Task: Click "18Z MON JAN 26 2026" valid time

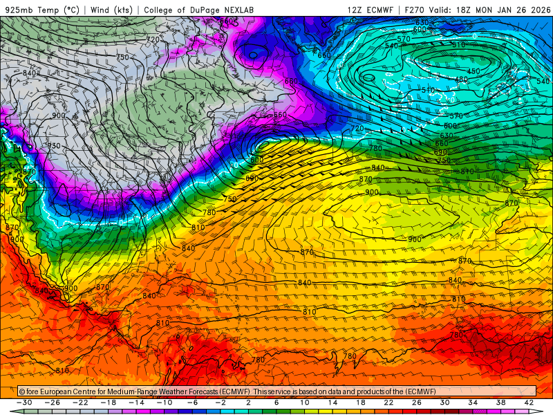Action: click(x=503, y=10)
